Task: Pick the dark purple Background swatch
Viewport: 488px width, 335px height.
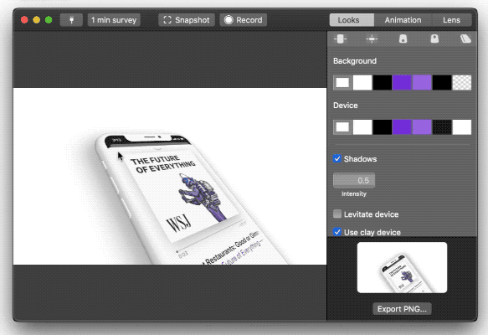Action: tap(402, 83)
